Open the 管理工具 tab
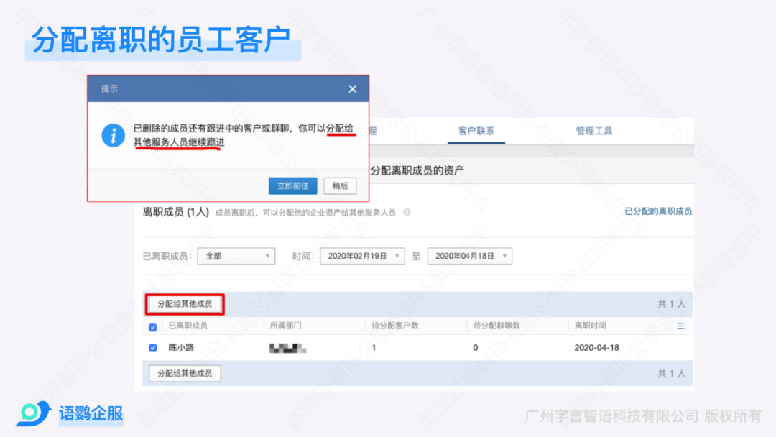 pyautogui.click(x=593, y=132)
